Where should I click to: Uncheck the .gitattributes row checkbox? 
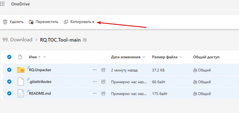[9, 82]
